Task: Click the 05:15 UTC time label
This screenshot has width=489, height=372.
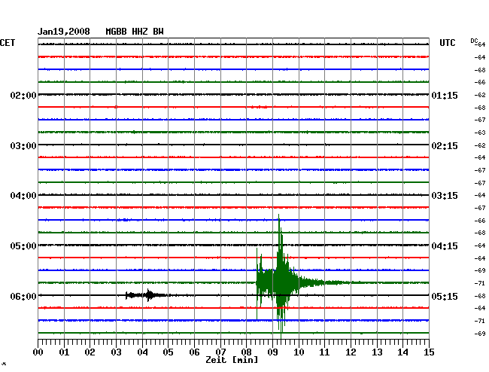Action: (x=445, y=296)
